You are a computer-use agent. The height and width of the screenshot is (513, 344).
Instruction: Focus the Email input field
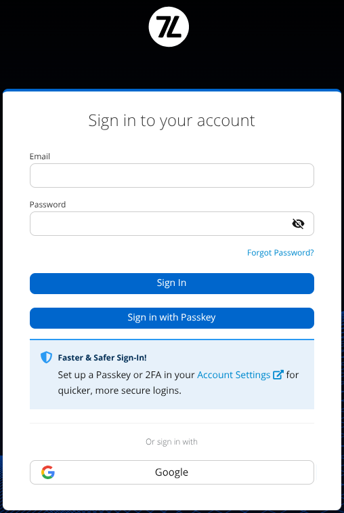click(x=172, y=176)
